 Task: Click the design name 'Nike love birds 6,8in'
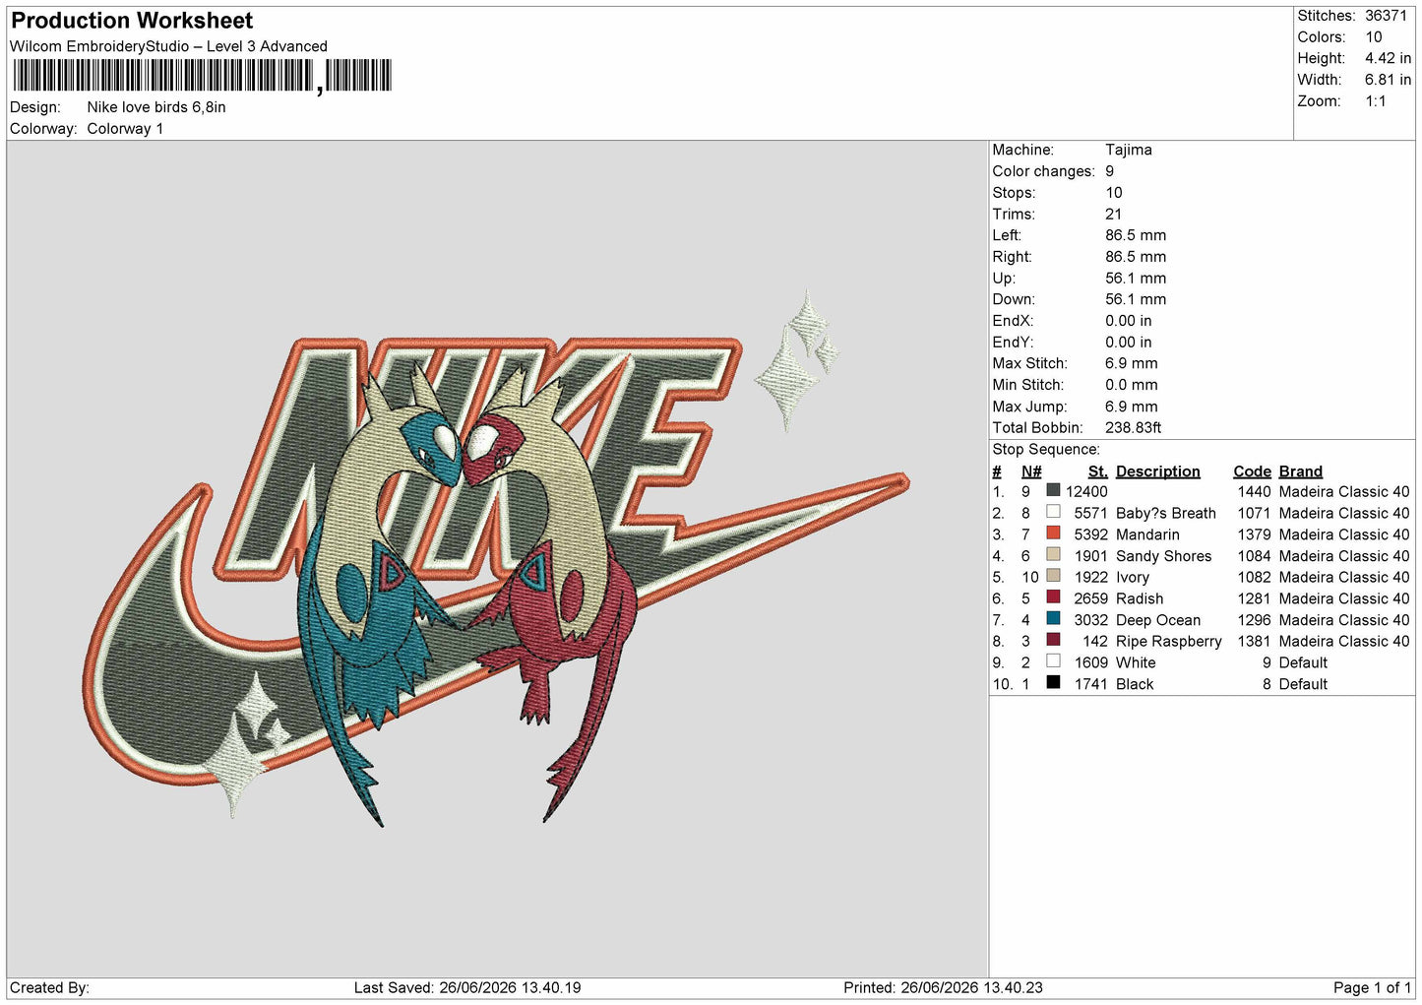[x=156, y=107]
